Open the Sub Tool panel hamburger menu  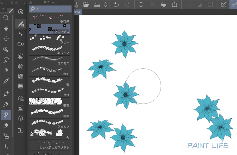click(31, 2)
